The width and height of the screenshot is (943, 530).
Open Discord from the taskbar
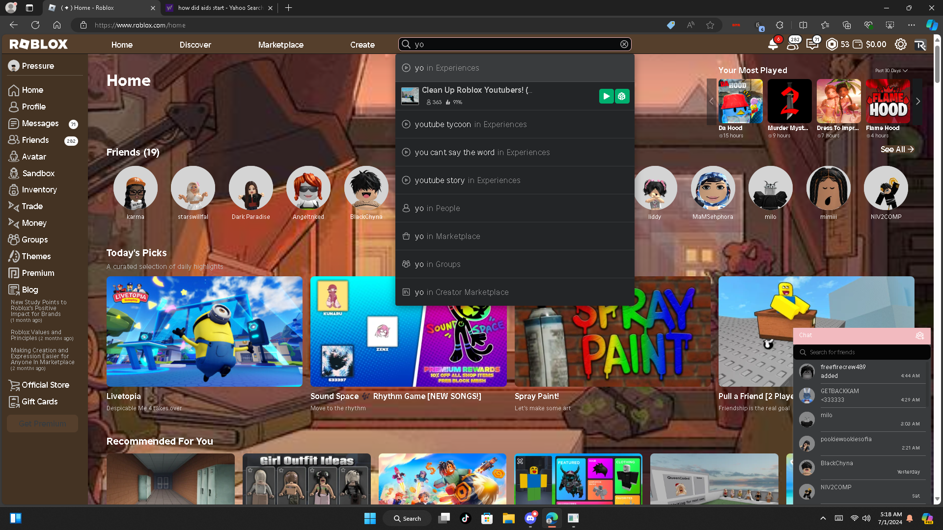(x=530, y=518)
